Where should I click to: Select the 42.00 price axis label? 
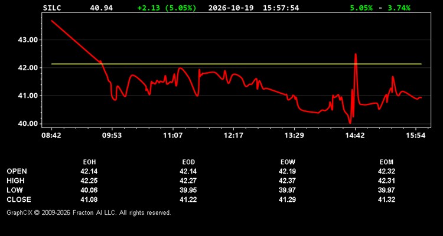28,68
